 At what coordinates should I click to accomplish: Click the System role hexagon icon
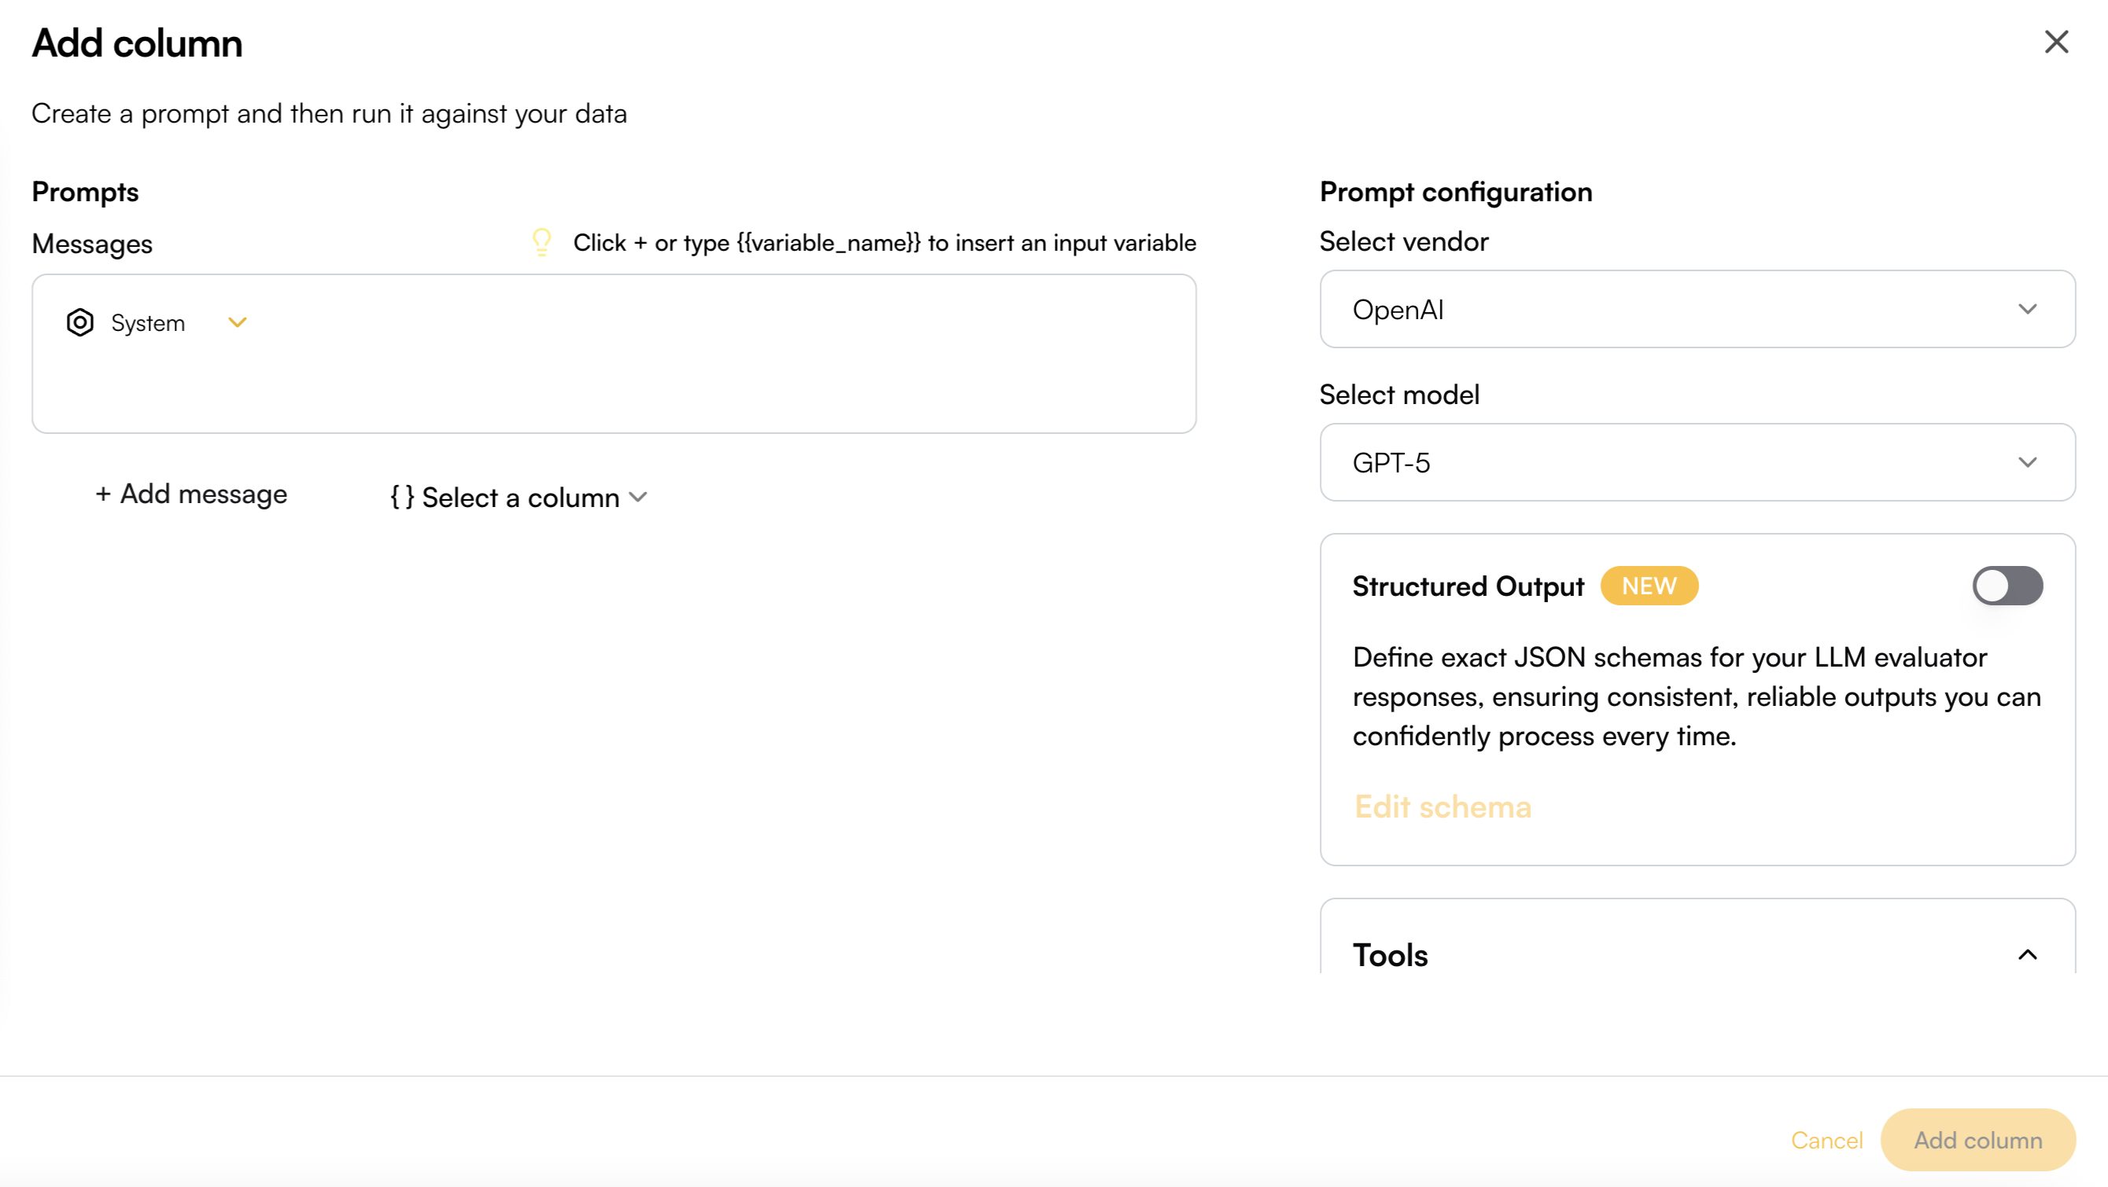(80, 322)
